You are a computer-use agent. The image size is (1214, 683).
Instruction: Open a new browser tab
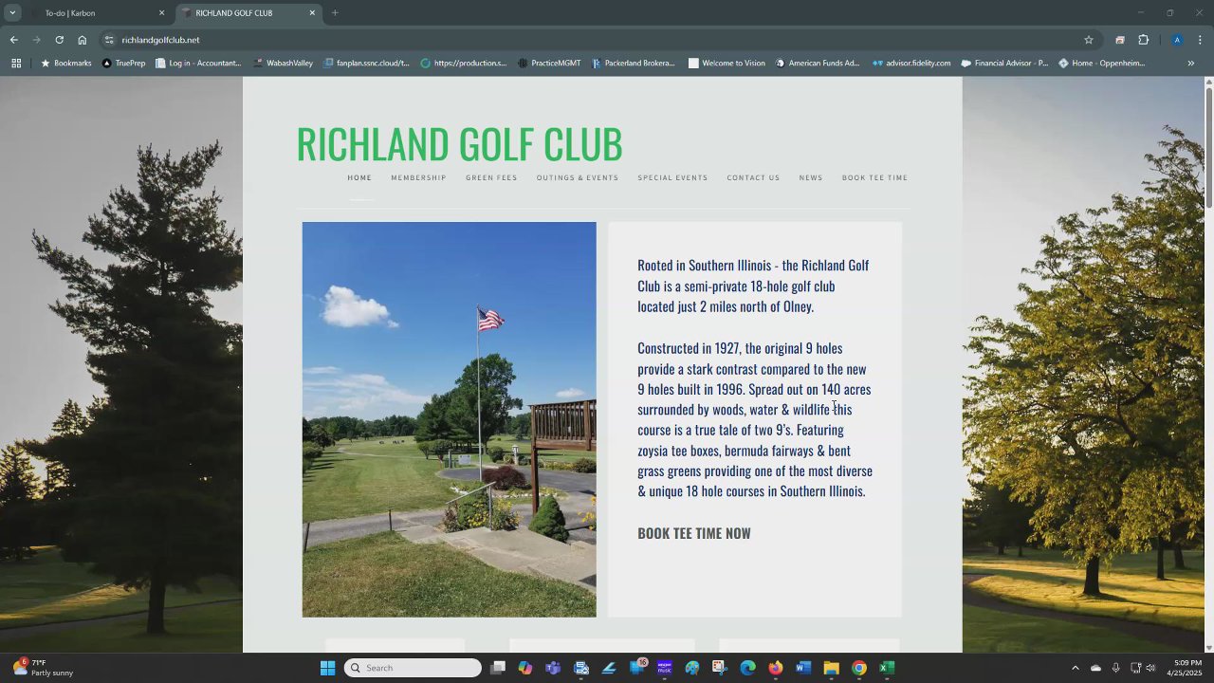pos(335,13)
